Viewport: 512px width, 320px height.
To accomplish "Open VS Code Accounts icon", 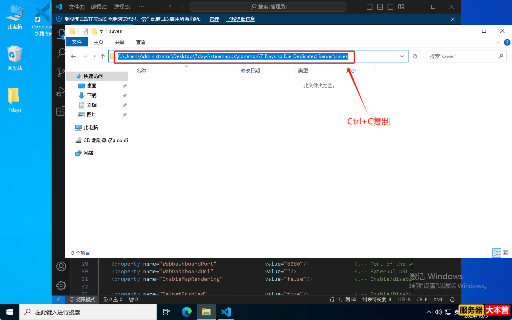I will point(61,266).
